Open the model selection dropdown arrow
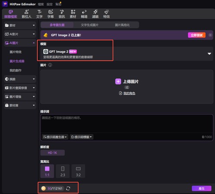This screenshot has height=194, width=215. (x=209, y=53)
